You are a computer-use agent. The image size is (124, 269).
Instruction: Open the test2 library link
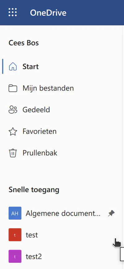(34, 257)
